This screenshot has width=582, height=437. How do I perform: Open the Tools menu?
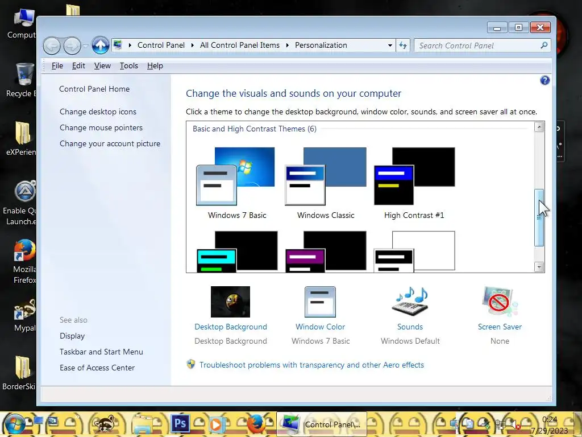pyautogui.click(x=129, y=66)
